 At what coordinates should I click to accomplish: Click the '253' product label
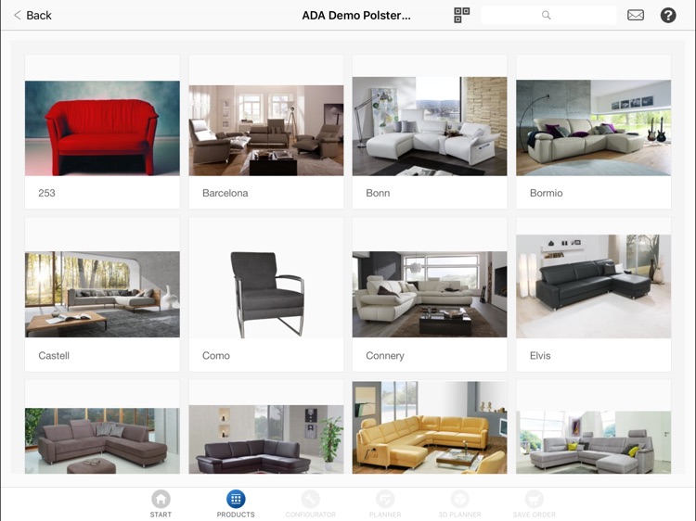pos(46,193)
